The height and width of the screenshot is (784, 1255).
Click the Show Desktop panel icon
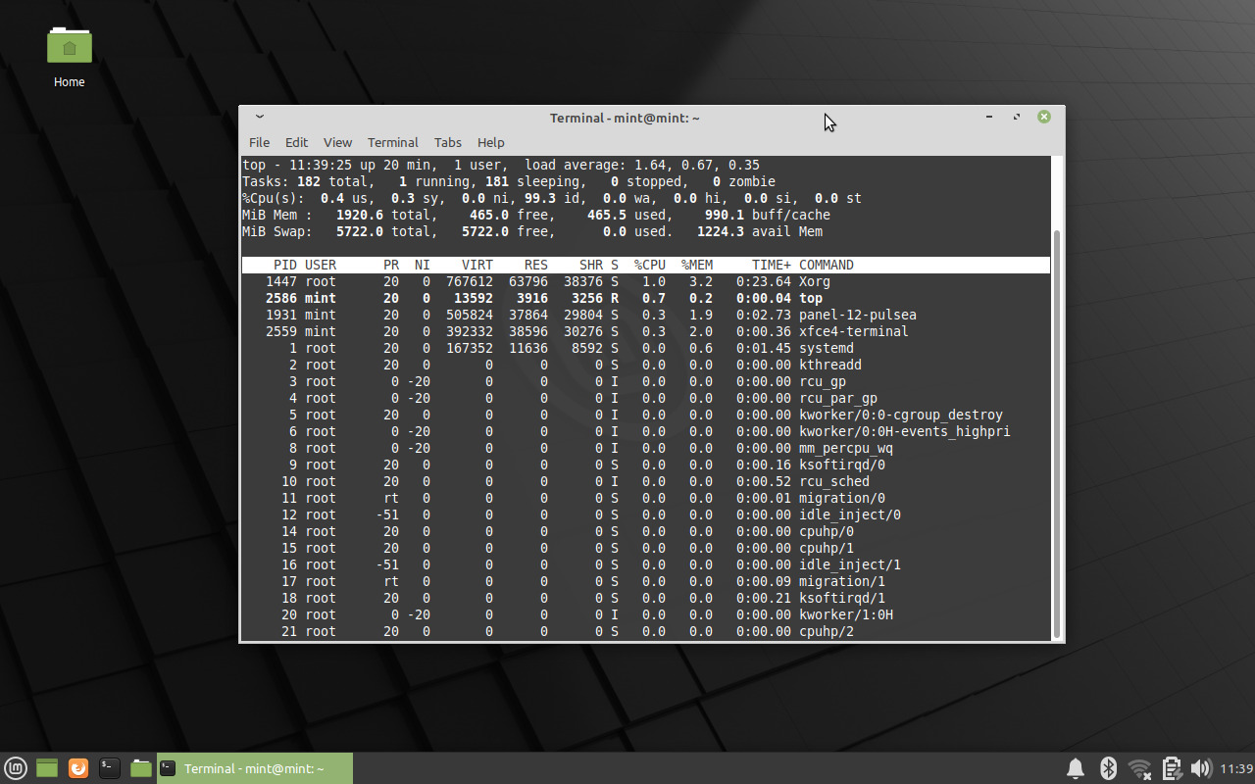47,768
